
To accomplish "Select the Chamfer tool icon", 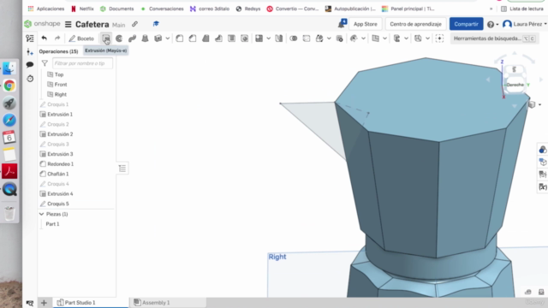I will pyautogui.click(x=192, y=38).
